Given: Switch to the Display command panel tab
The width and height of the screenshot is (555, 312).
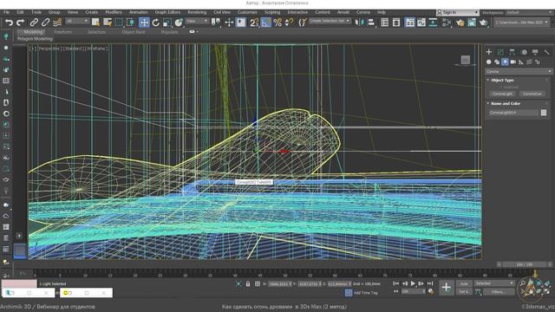Looking at the screenshot, I should [x=535, y=52].
